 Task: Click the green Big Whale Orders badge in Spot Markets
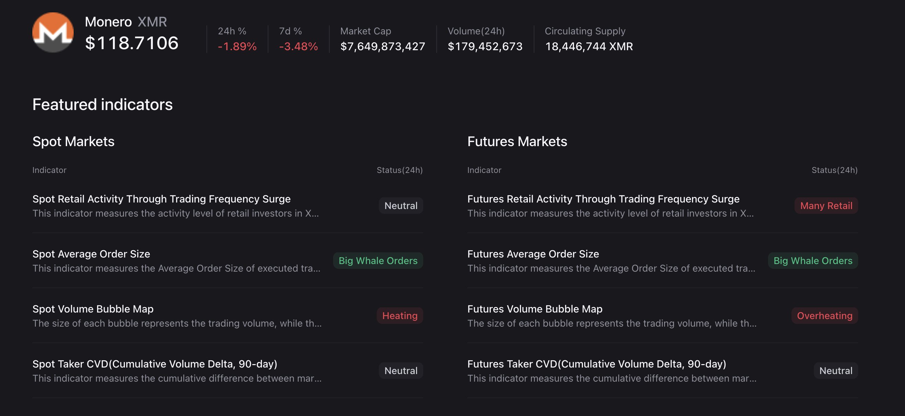click(x=378, y=261)
